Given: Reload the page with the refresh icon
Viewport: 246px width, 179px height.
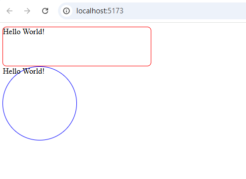Looking at the screenshot, I should (x=45, y=11).
